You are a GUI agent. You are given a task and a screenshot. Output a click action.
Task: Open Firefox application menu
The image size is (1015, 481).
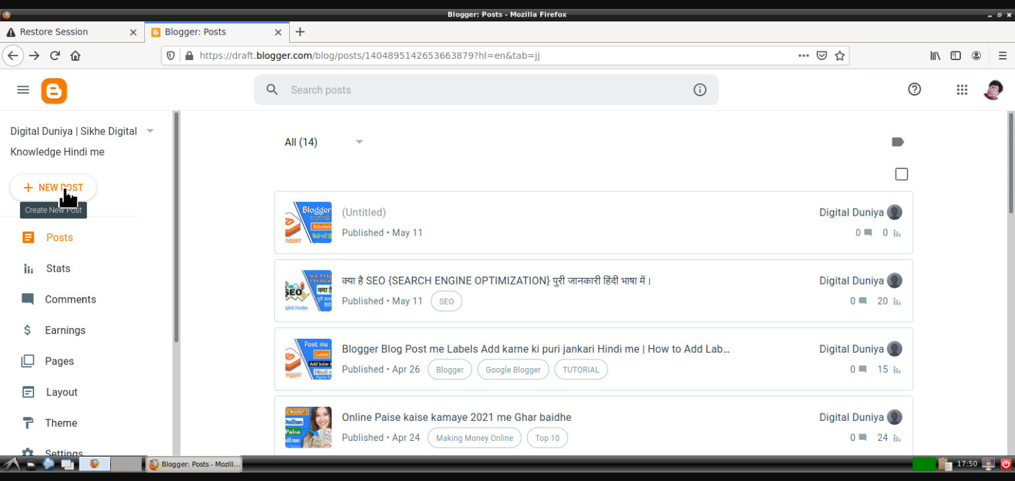pos(1002,55)
